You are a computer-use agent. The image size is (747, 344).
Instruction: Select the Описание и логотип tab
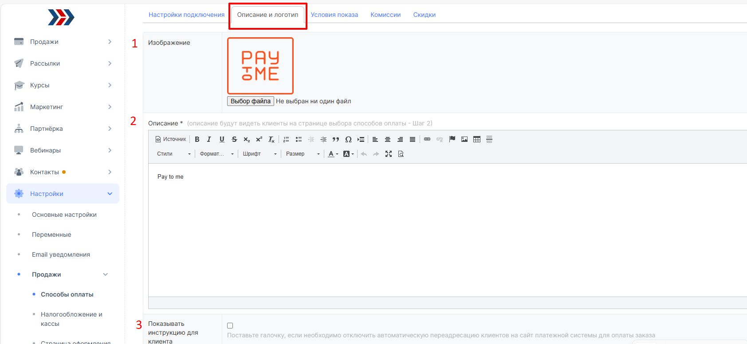click(x=267, y=15)
